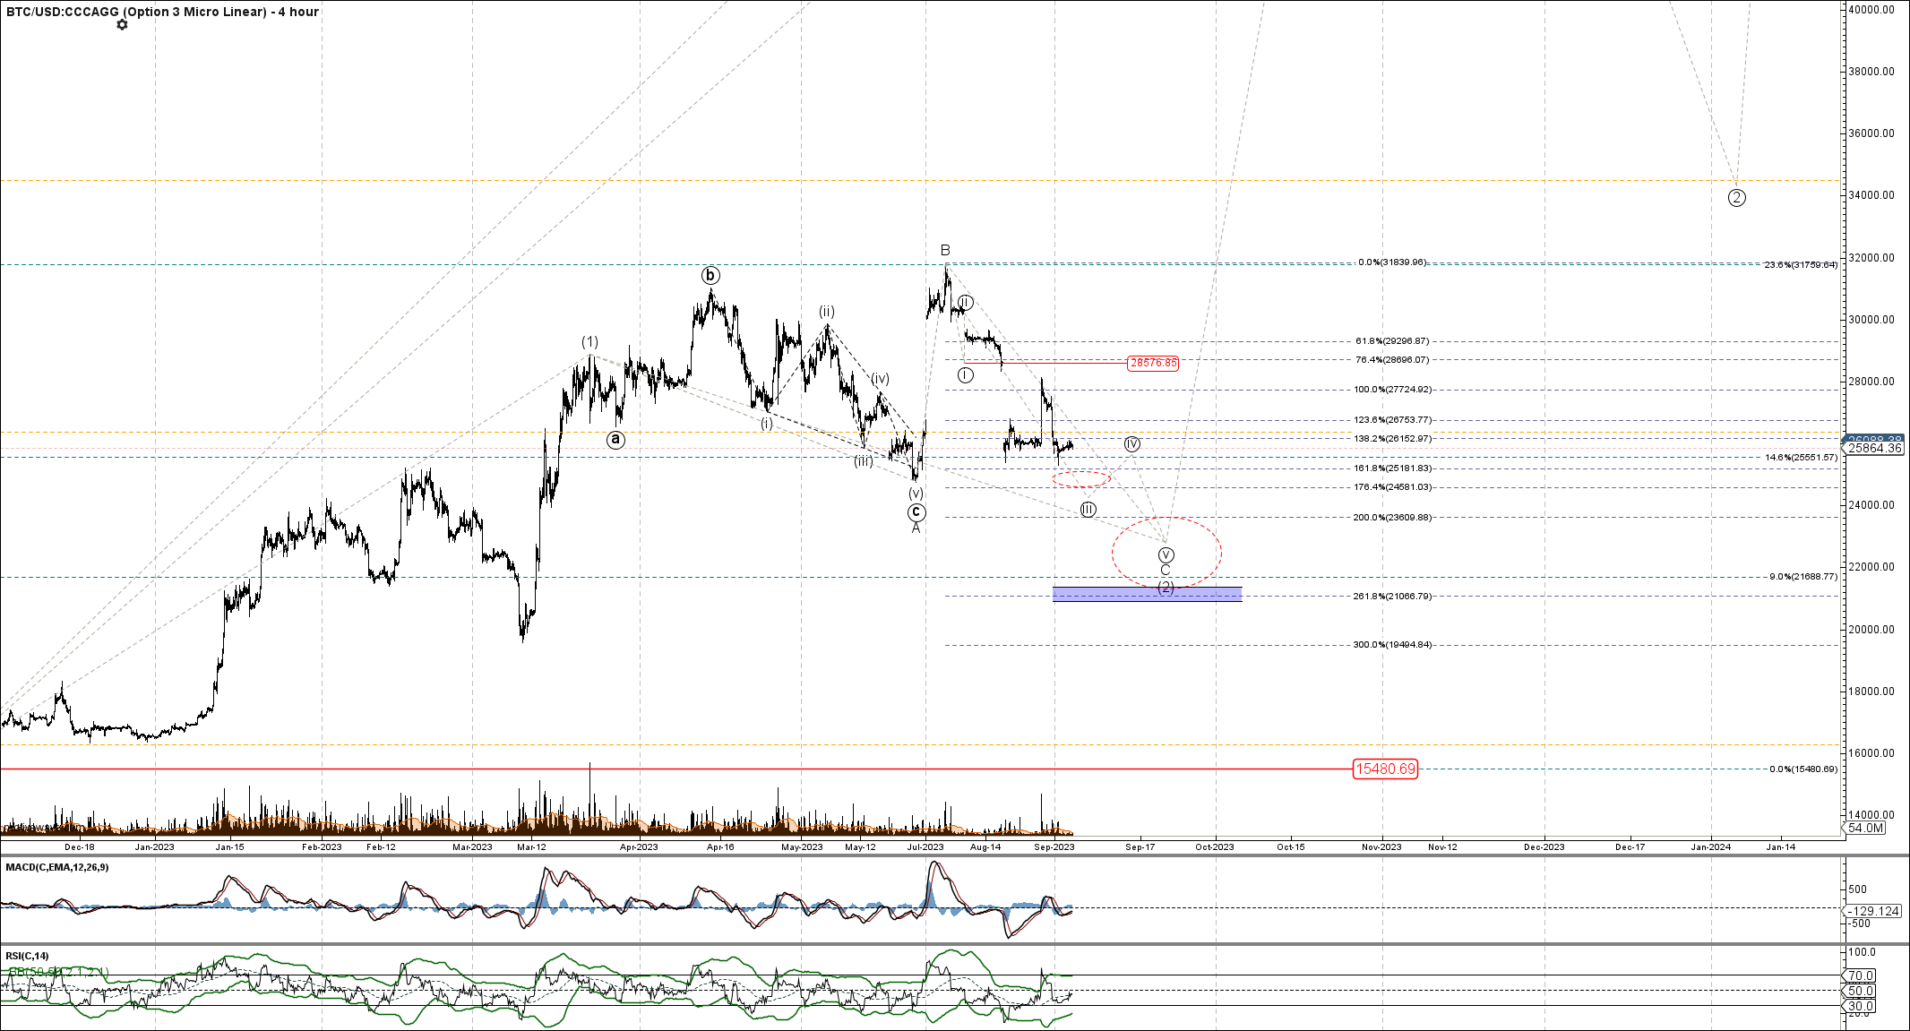Click the MACD value -129.124 label
1910x1031 pixels.
1875,911
